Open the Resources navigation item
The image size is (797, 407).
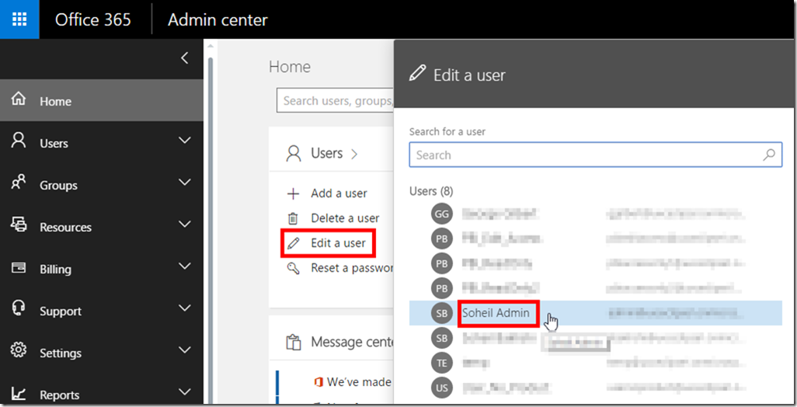pyautogui.click(x=102, y=227)
